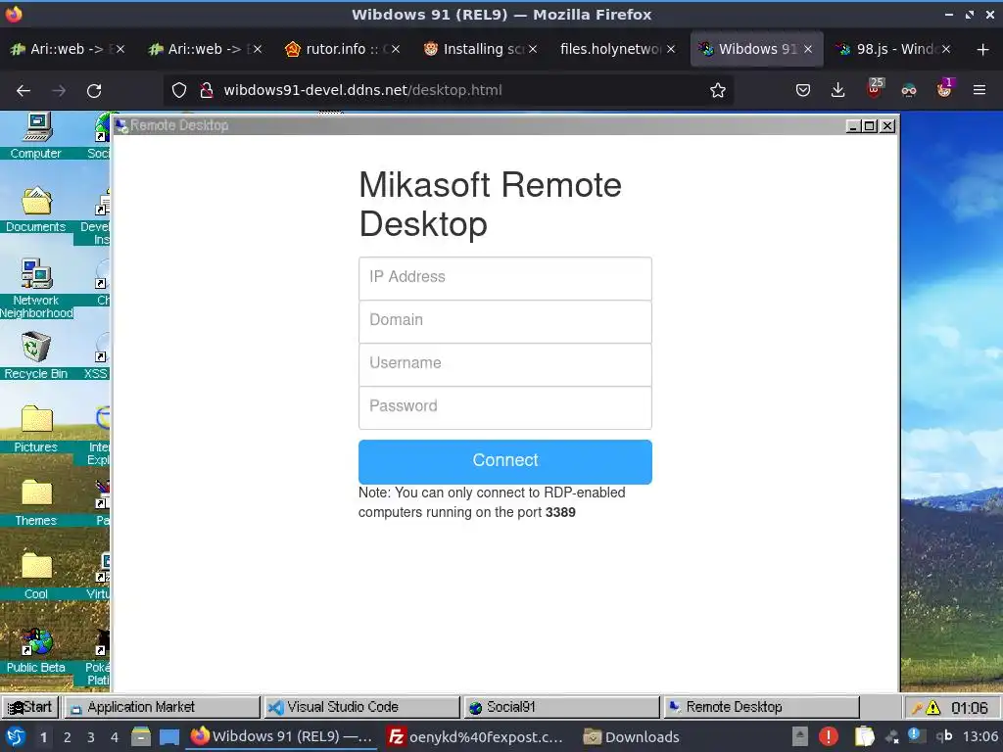Select Application Market taskbar button

(162, 707)
